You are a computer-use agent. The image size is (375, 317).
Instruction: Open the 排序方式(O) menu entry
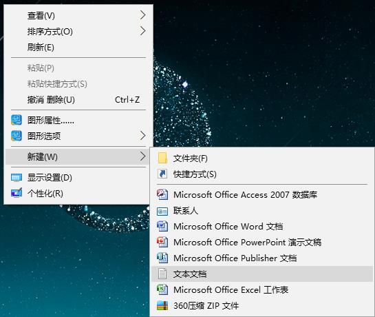78,32
